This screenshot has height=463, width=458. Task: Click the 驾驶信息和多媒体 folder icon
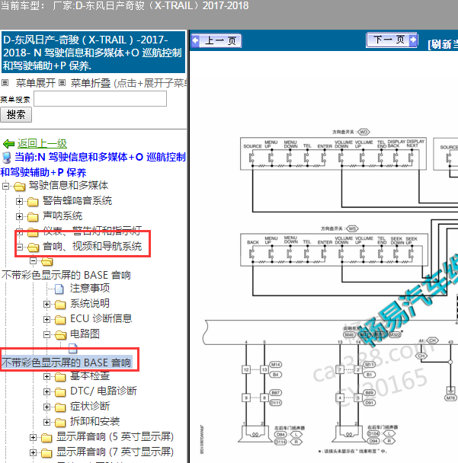(20, 187)
